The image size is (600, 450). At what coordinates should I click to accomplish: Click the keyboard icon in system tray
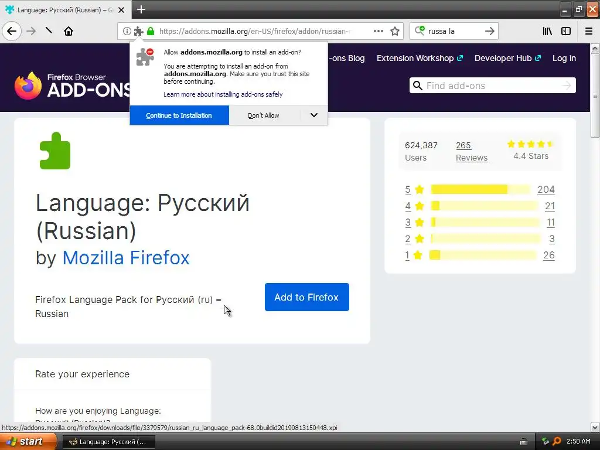pyautogui.click(x=524, y=442)
